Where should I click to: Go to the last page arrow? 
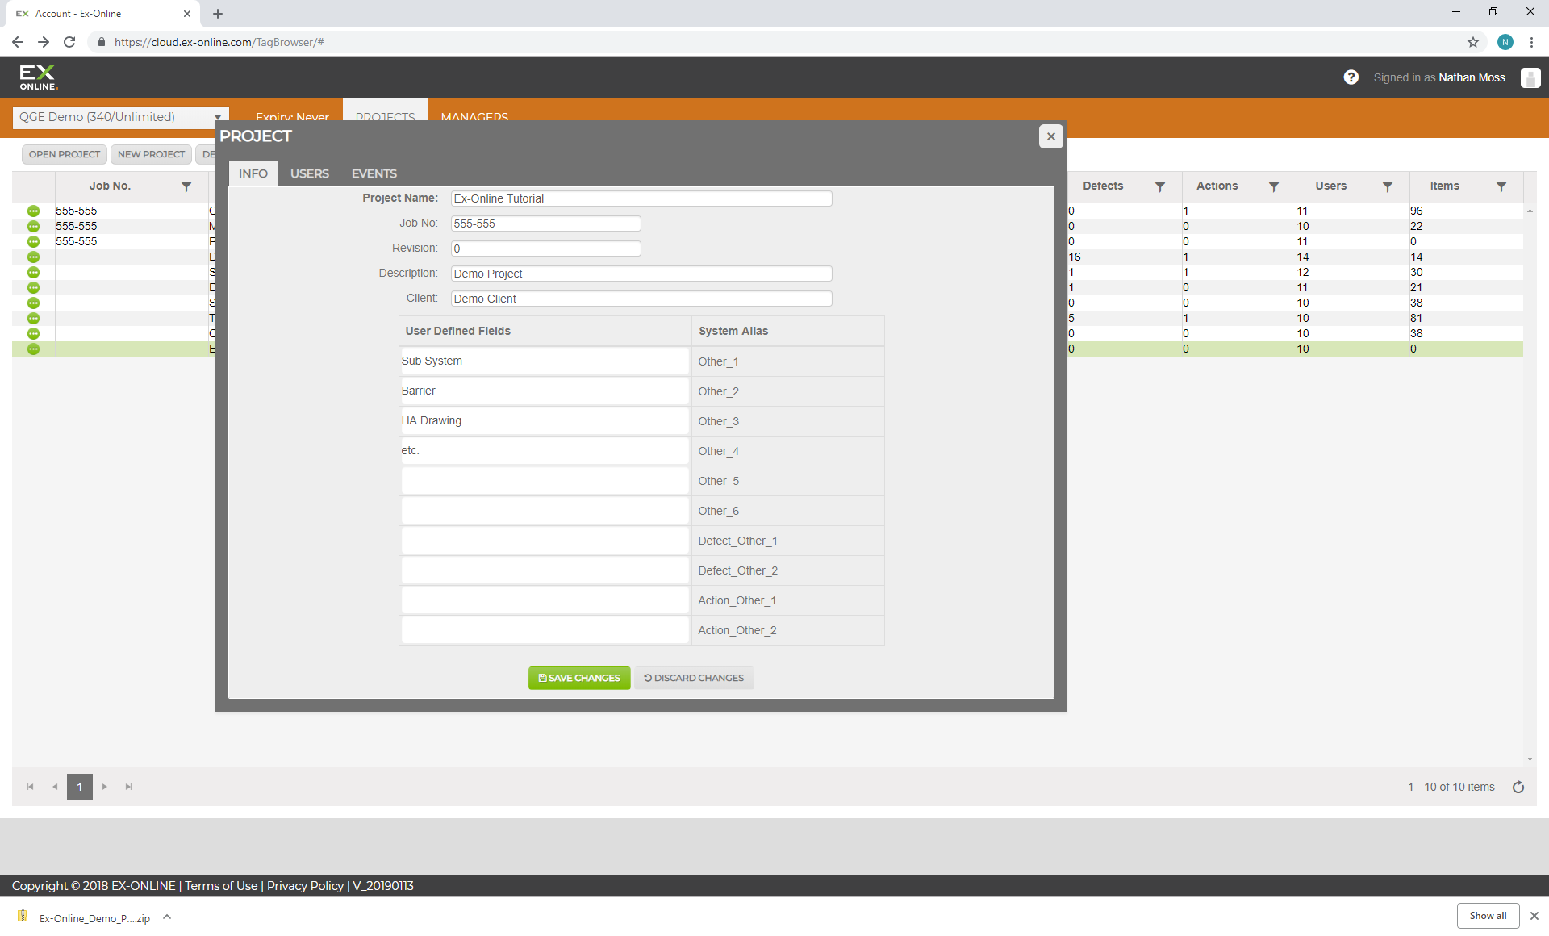point(128,787)
